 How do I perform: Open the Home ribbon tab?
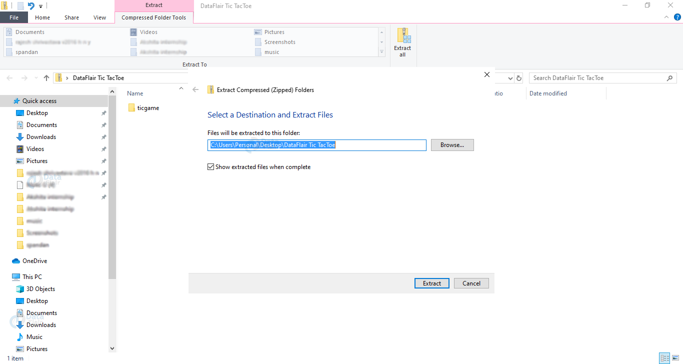[x=42, y=17]
